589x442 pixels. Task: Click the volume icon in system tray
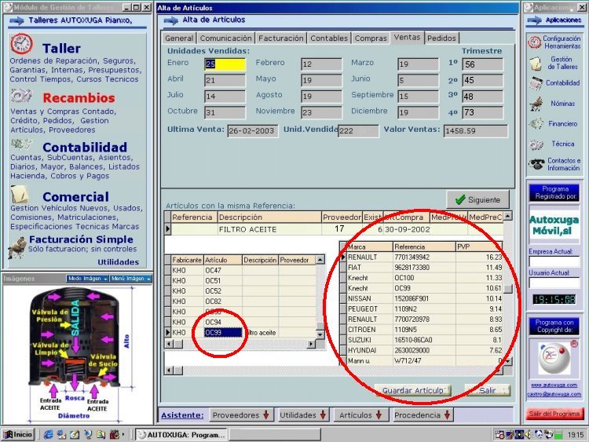click(x=529, y=434)
